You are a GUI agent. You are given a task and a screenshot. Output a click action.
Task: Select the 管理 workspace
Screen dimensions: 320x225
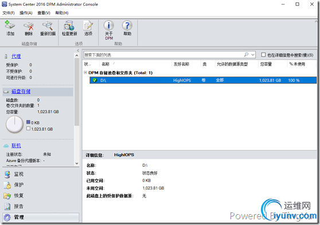pyautogui.click(x=41, y=217)
